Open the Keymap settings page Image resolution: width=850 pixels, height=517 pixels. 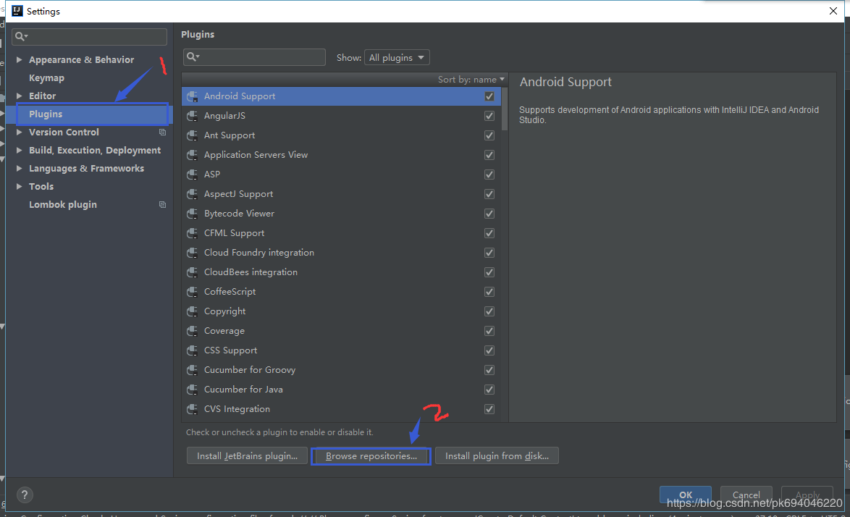click(x=45, y=77)
